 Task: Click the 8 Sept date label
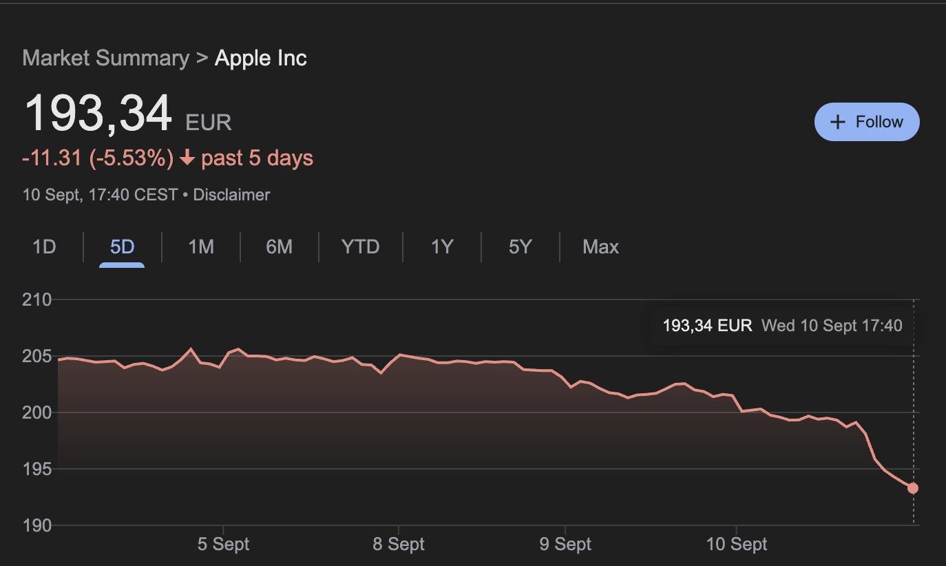(x=399, y=544)
